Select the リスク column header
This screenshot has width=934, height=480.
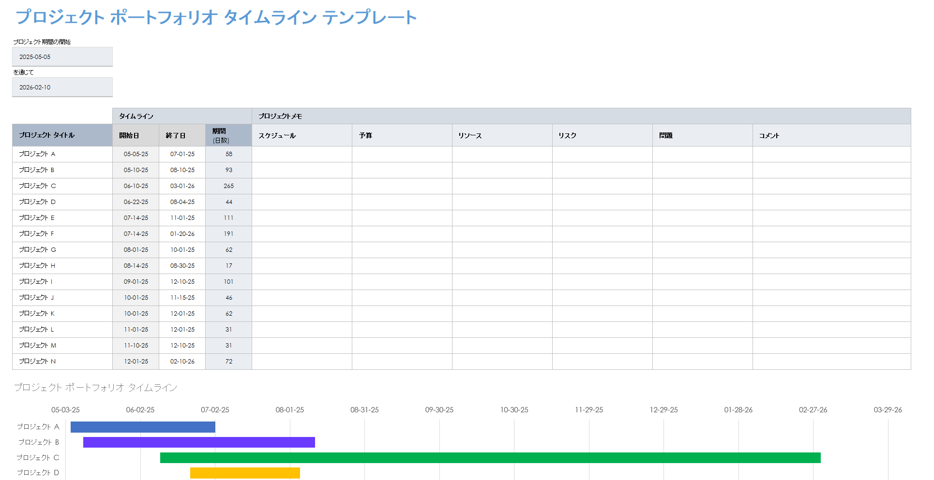coord(603,135)
